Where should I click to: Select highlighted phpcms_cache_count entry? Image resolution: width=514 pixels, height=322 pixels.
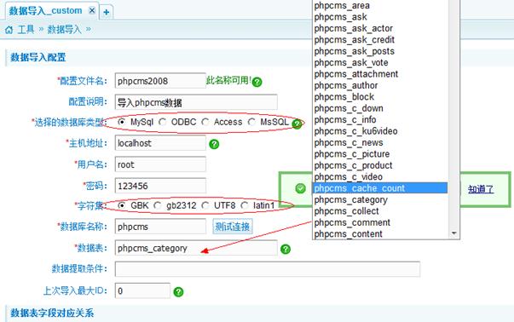[x=380, y=188]
